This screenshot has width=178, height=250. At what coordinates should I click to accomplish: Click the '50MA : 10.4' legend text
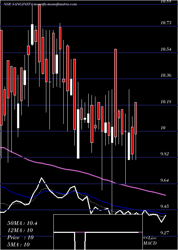point(22,223)
